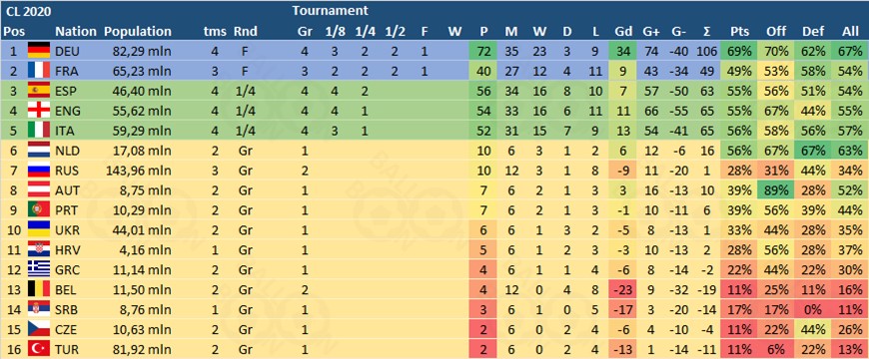Select the Greek flag icon
Viewport: 869px width, 359px height.
(x=39, y=269)
